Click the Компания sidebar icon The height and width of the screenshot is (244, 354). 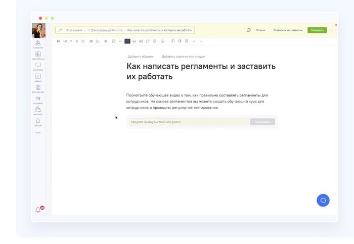(x=38, y=44)
